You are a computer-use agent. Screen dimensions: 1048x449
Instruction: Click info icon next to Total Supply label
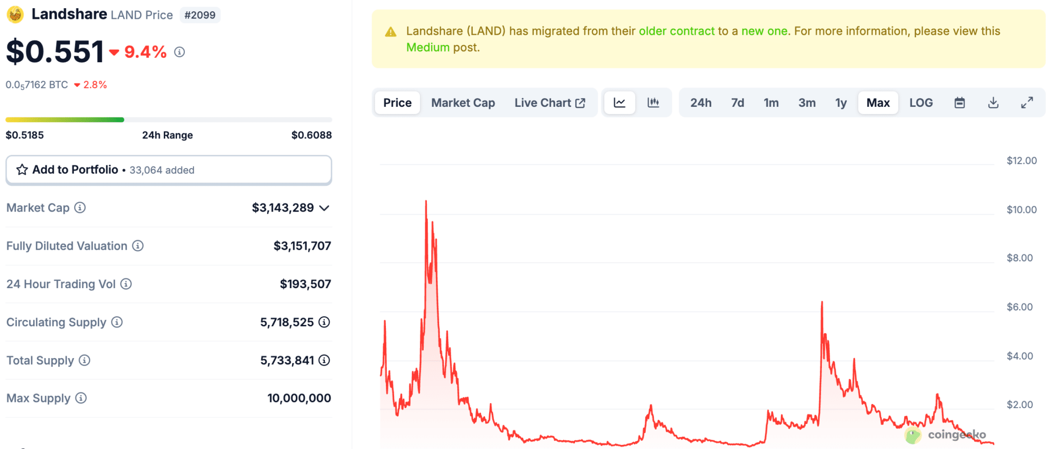point(84,360)
